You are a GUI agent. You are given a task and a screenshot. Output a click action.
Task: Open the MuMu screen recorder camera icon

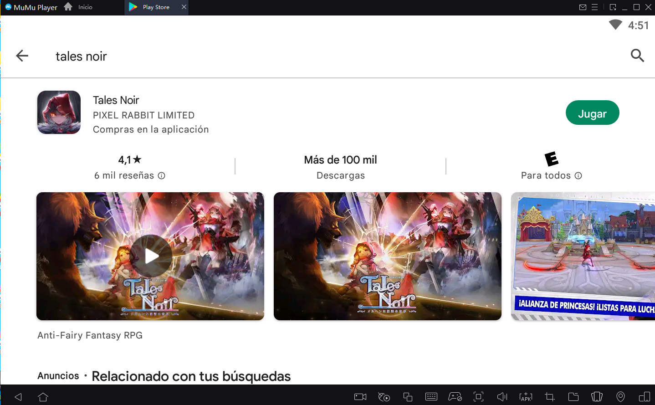click(x=360, y=397)
